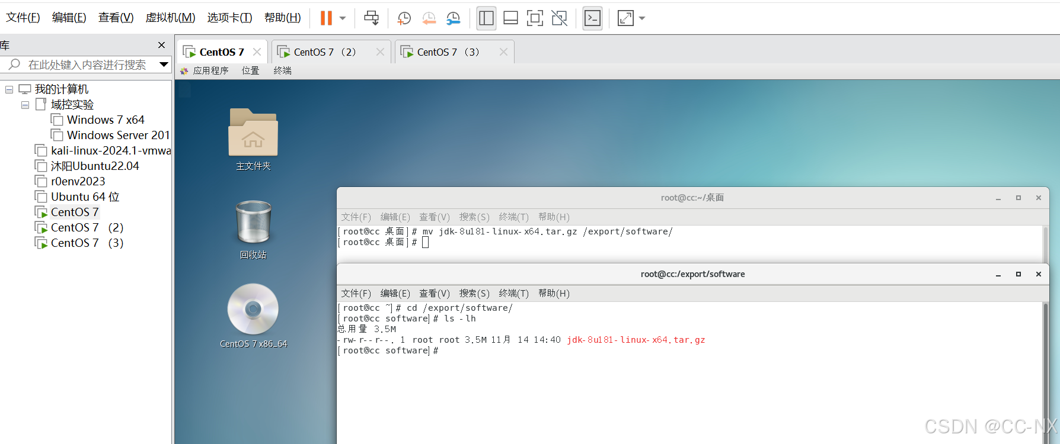The width and height of the screenshot is (1060, 444).
Task: Toggle Unity mode icon
Action: tap(559, 18)
